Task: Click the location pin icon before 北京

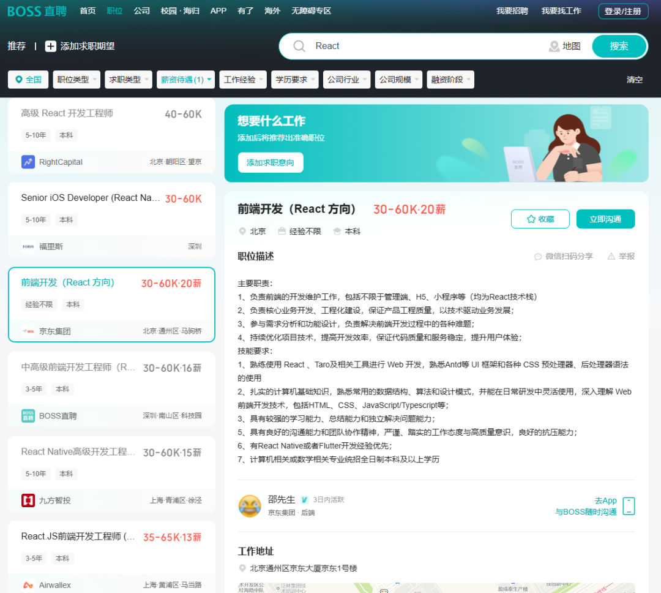Action: pyautogui.click(x=242, y=232)
